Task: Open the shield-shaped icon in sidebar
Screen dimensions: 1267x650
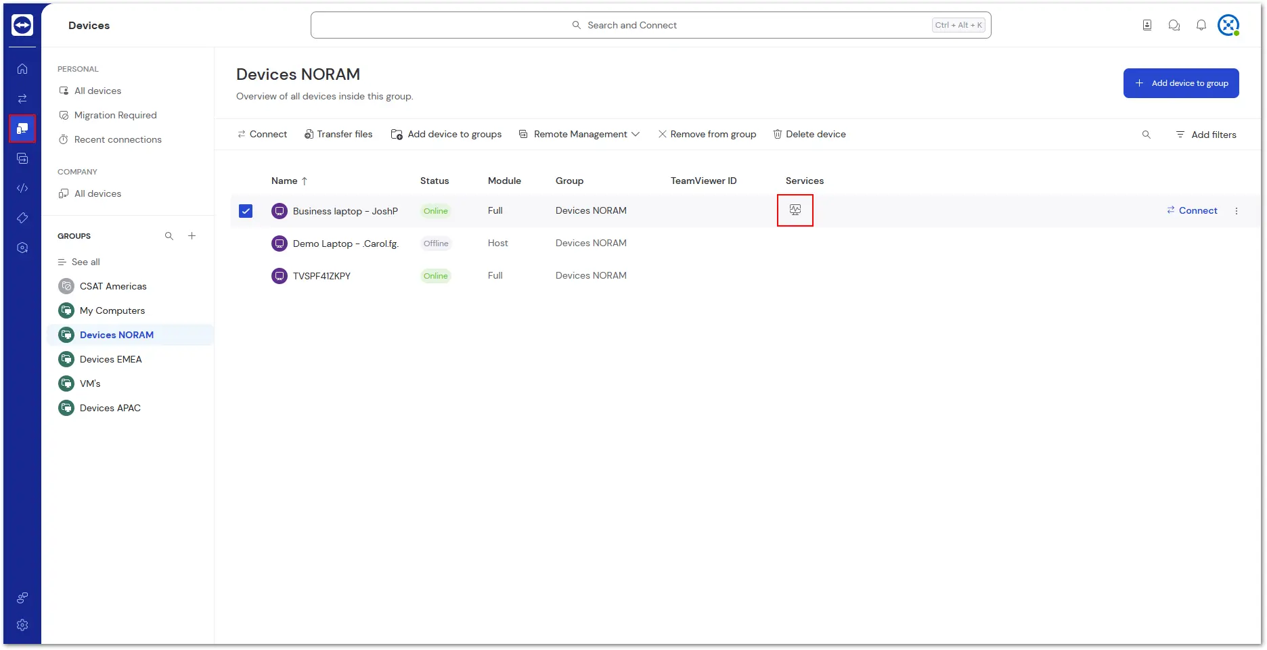Action: tap(22, 248)
